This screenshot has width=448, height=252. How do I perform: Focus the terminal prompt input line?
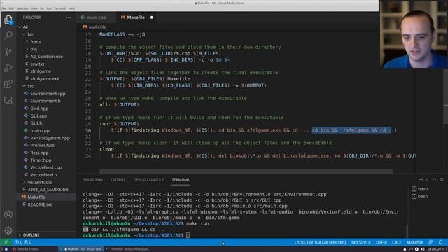pos(188,235)
